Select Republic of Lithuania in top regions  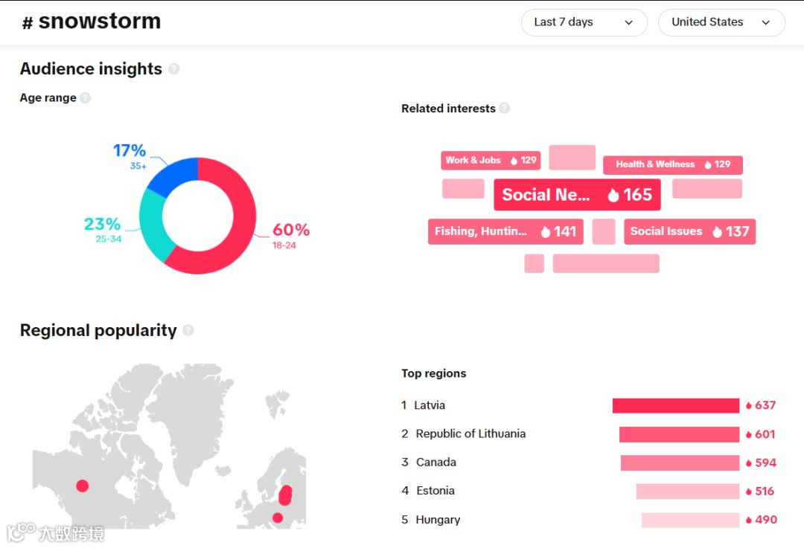(x=470, y=434)
